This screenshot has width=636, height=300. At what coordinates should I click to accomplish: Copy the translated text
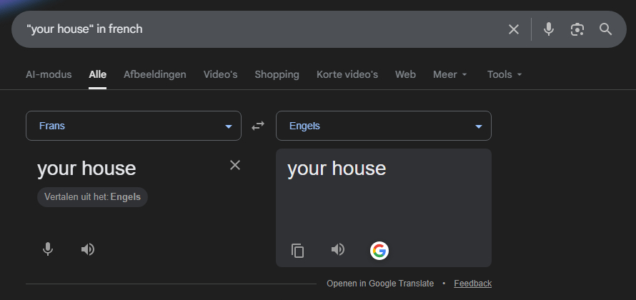[298, 250]
